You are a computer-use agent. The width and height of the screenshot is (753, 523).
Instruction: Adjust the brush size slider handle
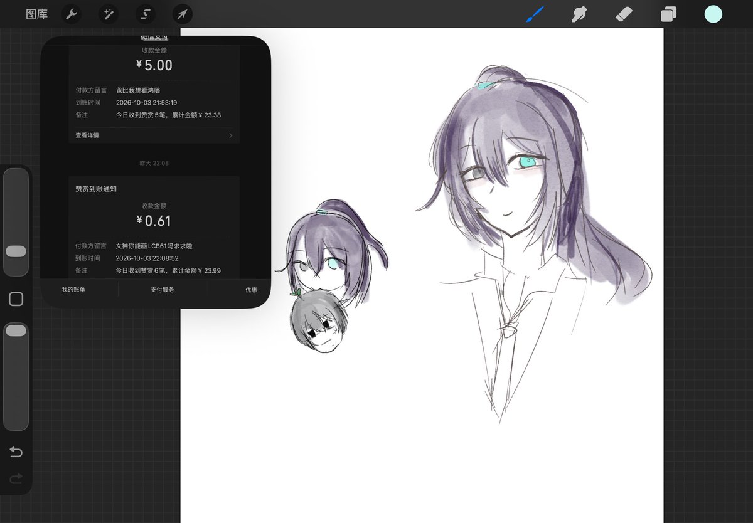(16, 251)
